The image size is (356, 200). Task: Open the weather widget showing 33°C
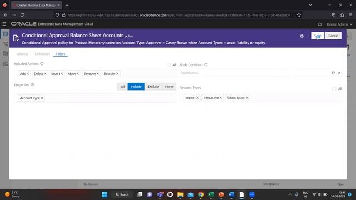click(x=12, y=194)
